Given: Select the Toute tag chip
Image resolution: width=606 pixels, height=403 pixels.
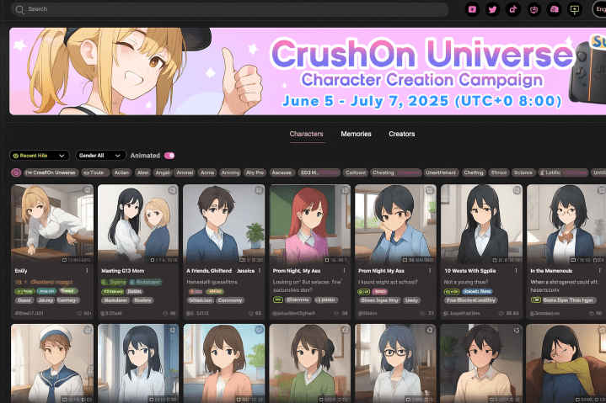Looking at the screenshot, I should pyautogui.click(x=95, y=172).
